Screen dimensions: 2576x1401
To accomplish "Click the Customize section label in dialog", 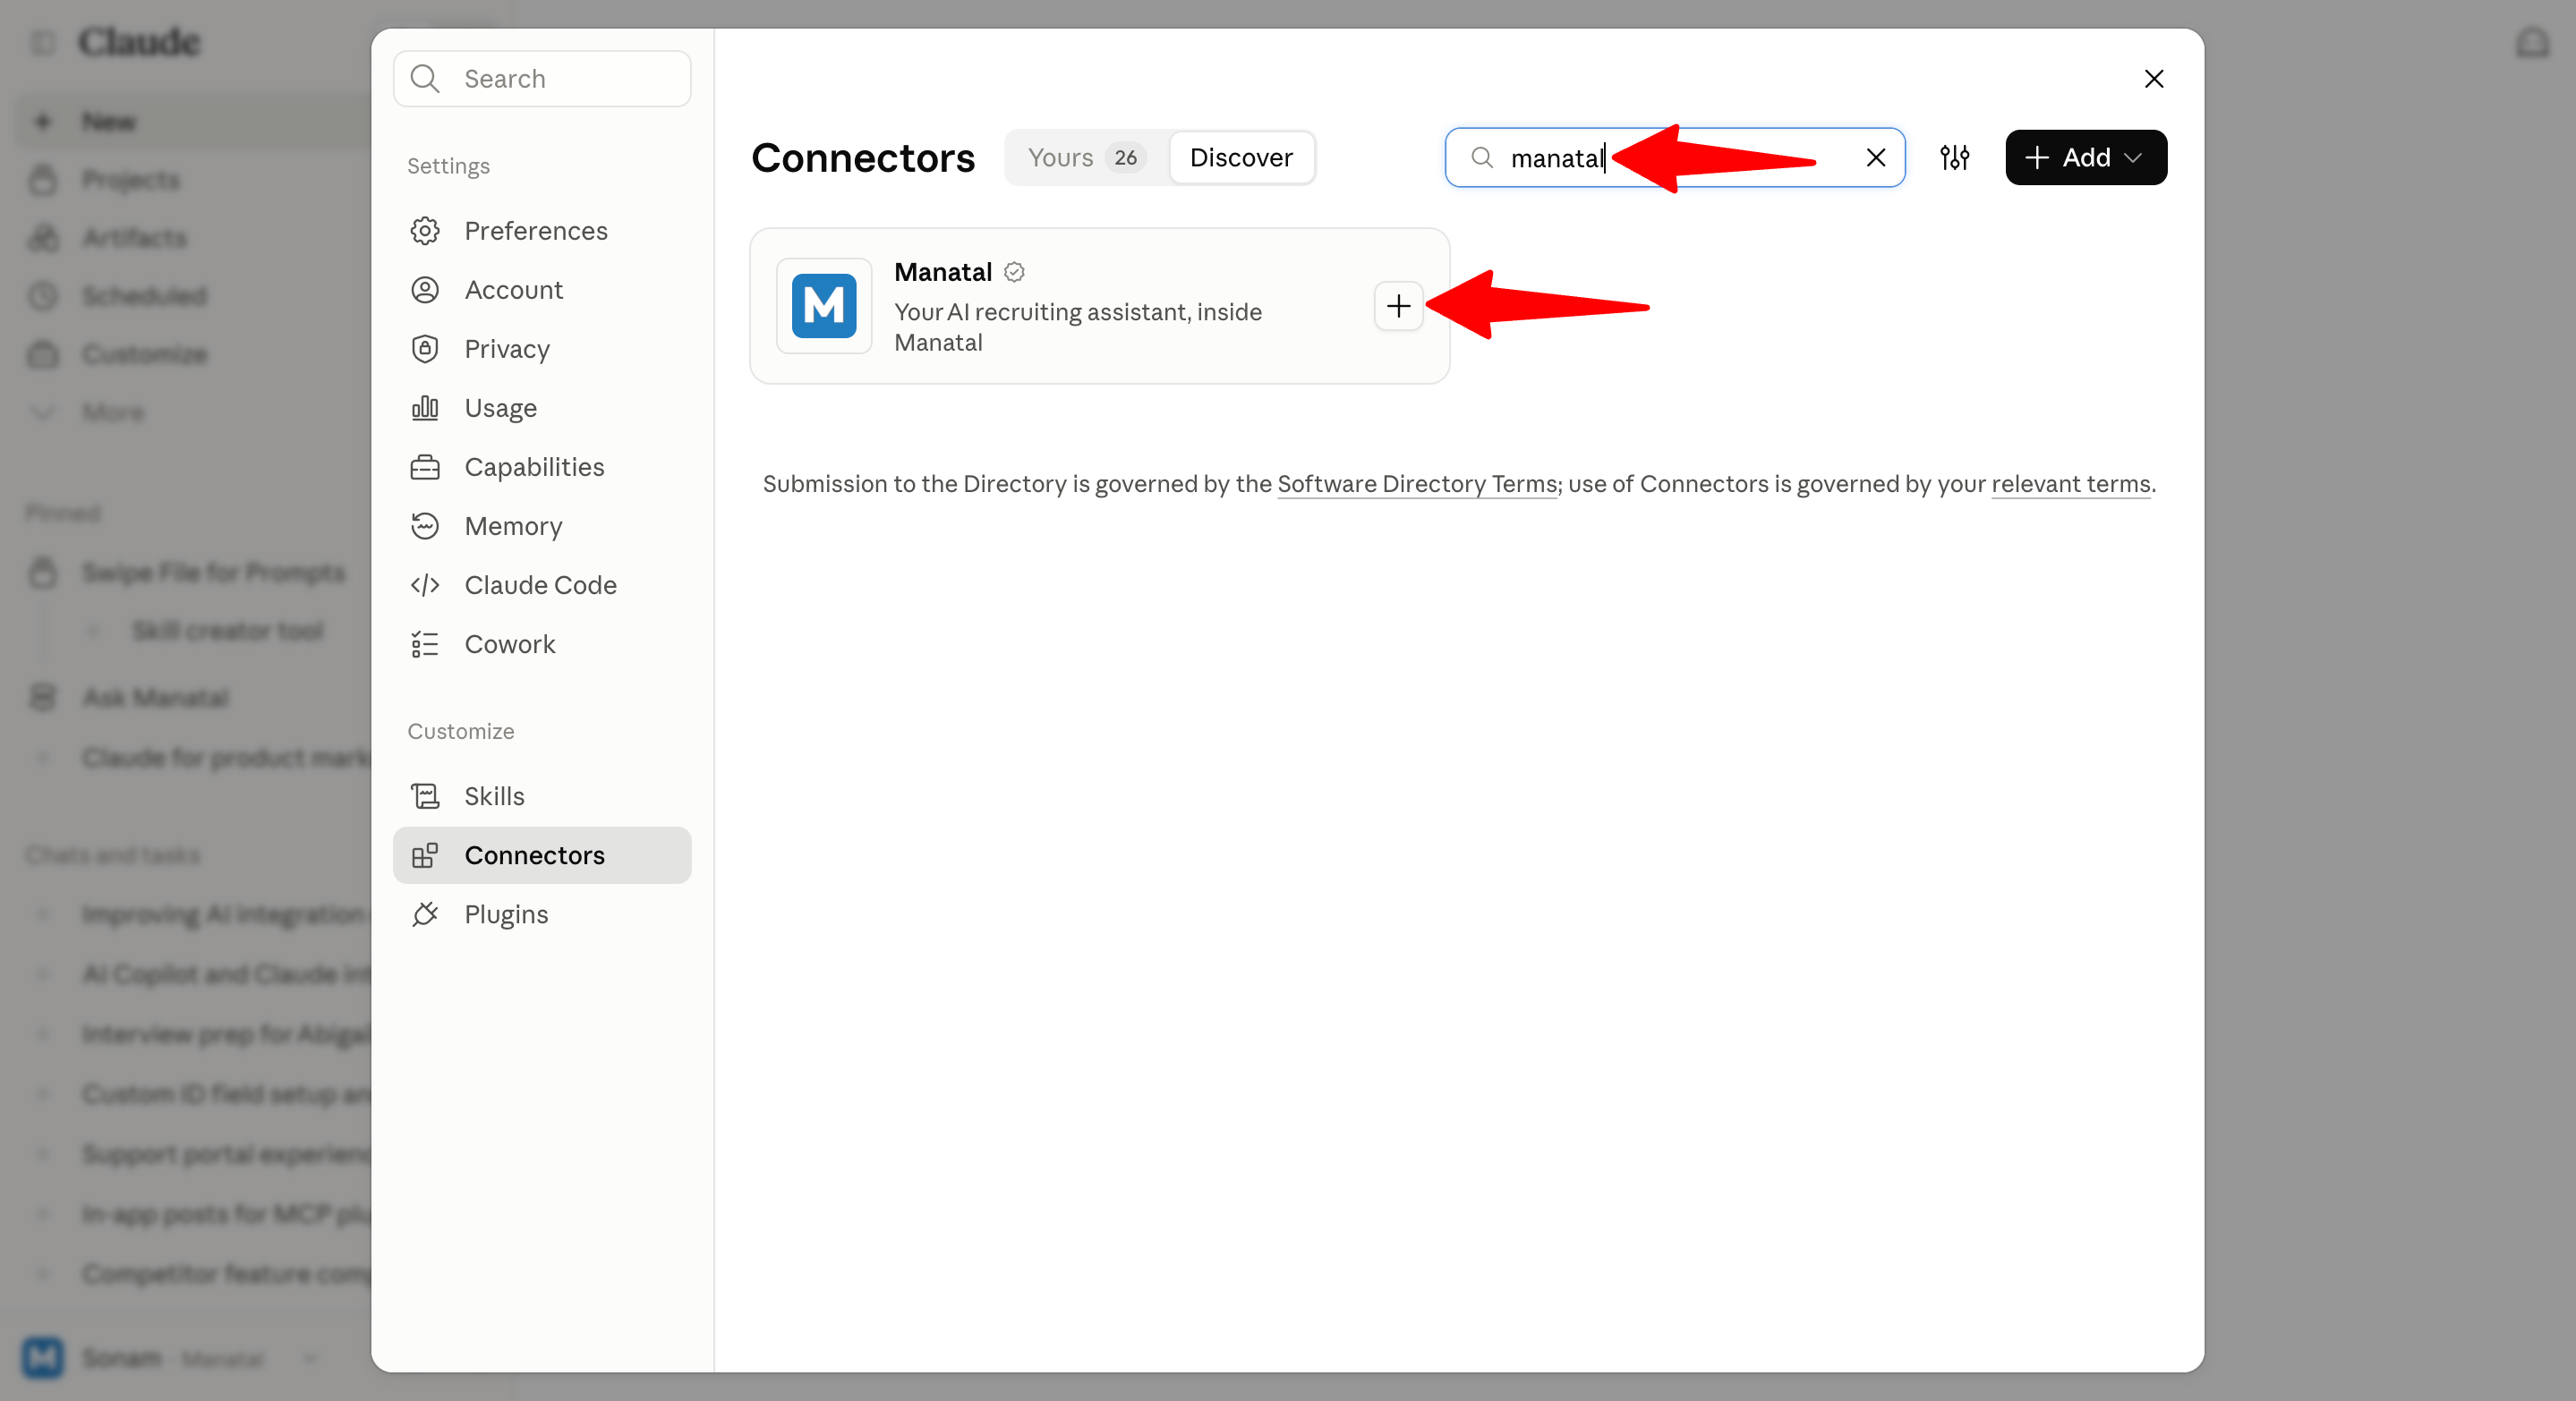I will [x=460, y=731].
